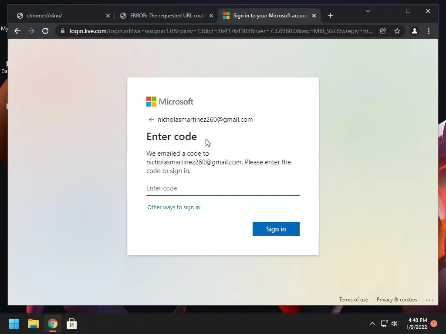Viewport: 446px width, 334px height.
Task: Maximize the Chrome window
Action: click(x=408, y=11)
